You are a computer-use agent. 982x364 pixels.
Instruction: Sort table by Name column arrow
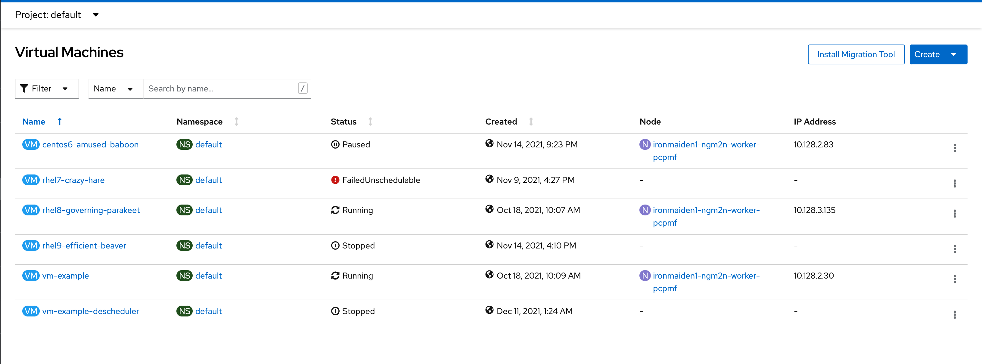(x=60, y=122)
